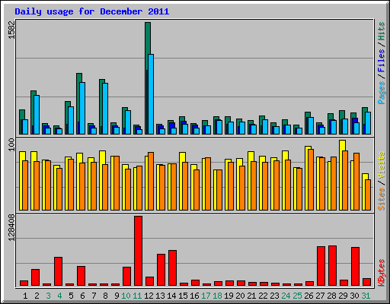
Task: Click day label 28 on the x-axis
Action: click(331, 296)
